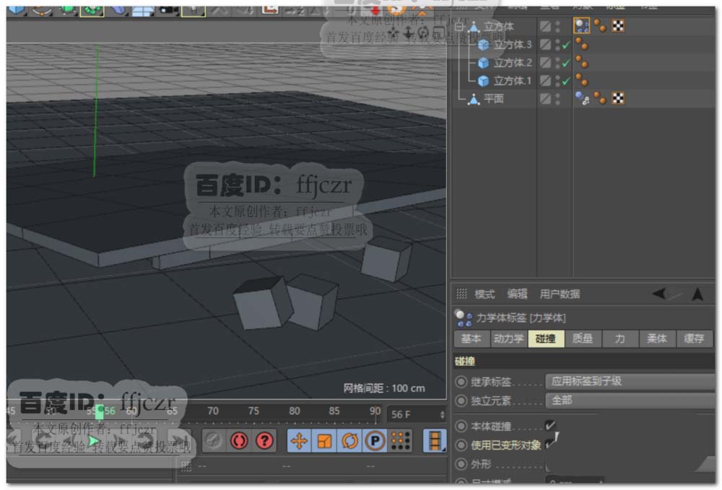The height and width of the screenshot is (490, 722).
Task: Toggle the 使用已变形对象 checkbox
Action: tap(550, 444)
